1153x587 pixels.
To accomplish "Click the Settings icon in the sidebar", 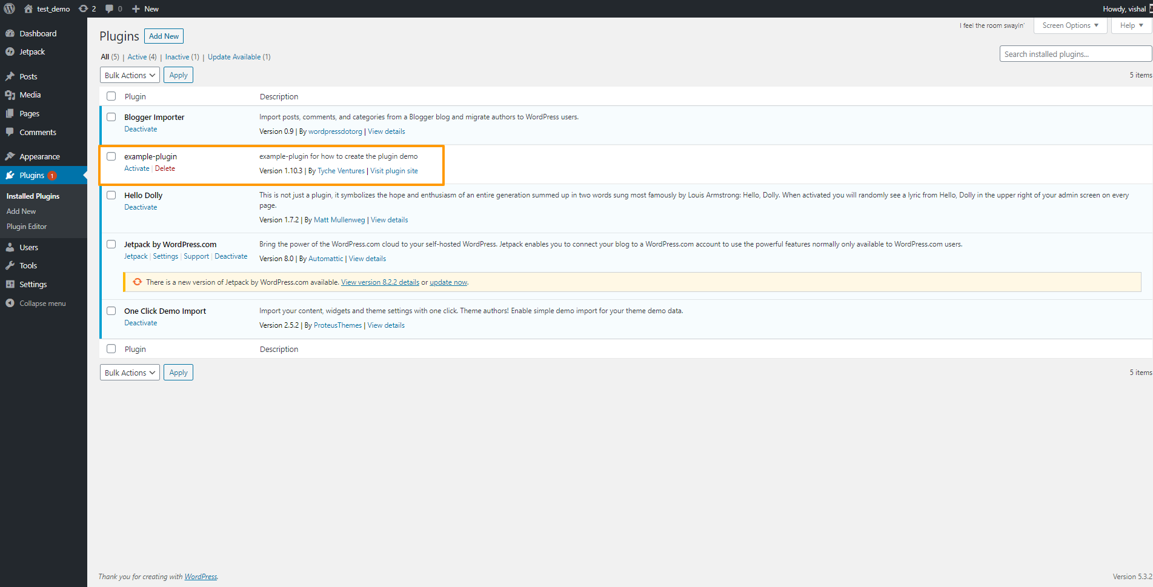I will click(x=10, y=284).
